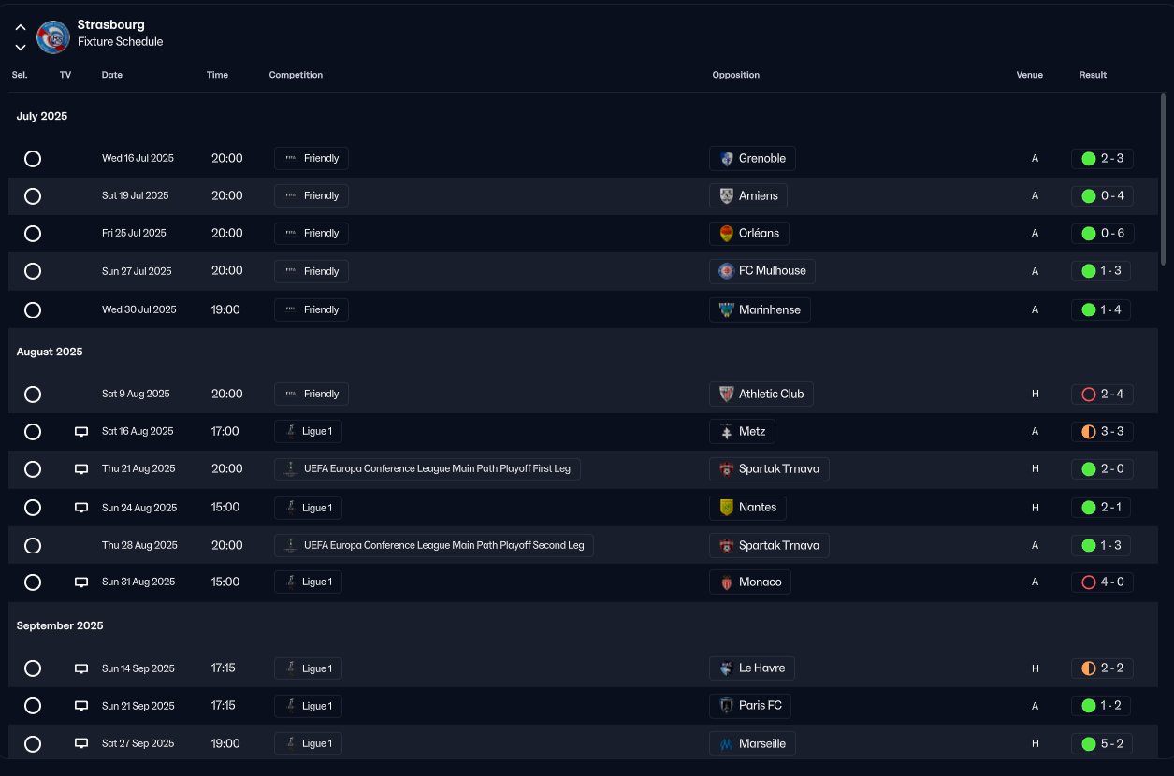Viewport: 1174px width, 776px height.
Task: Click Spartak Trnava badge in Second Leg row
Action: (726, 545)
